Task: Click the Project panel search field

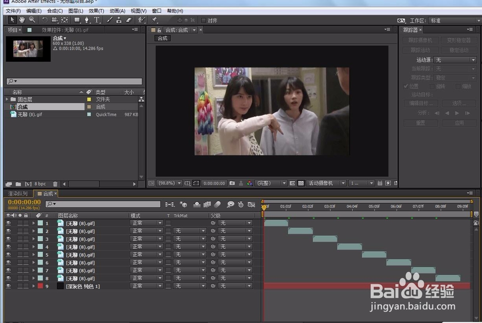Action: [74, 81]
